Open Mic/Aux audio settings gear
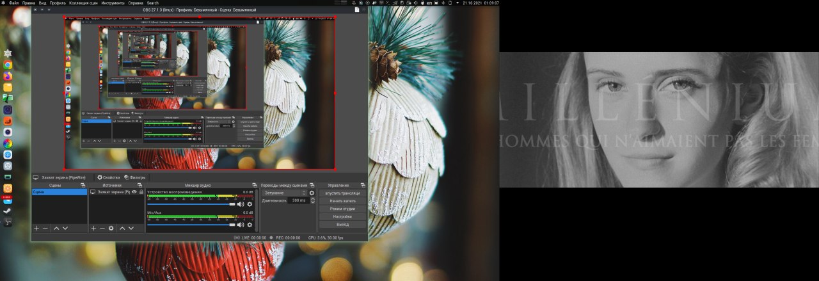819x281 pixels. click(250, 225)
